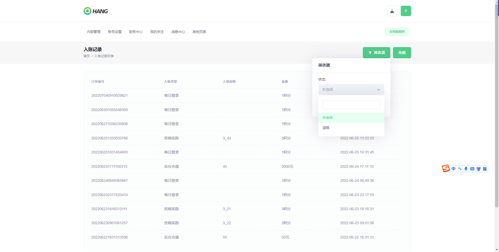Open the Sogou toolbox grid icon
499x252 pixels.
(x=485, y=169)
